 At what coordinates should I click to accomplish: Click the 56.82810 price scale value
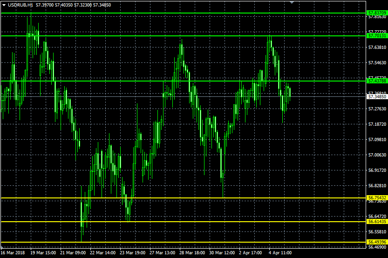point(377,185)
